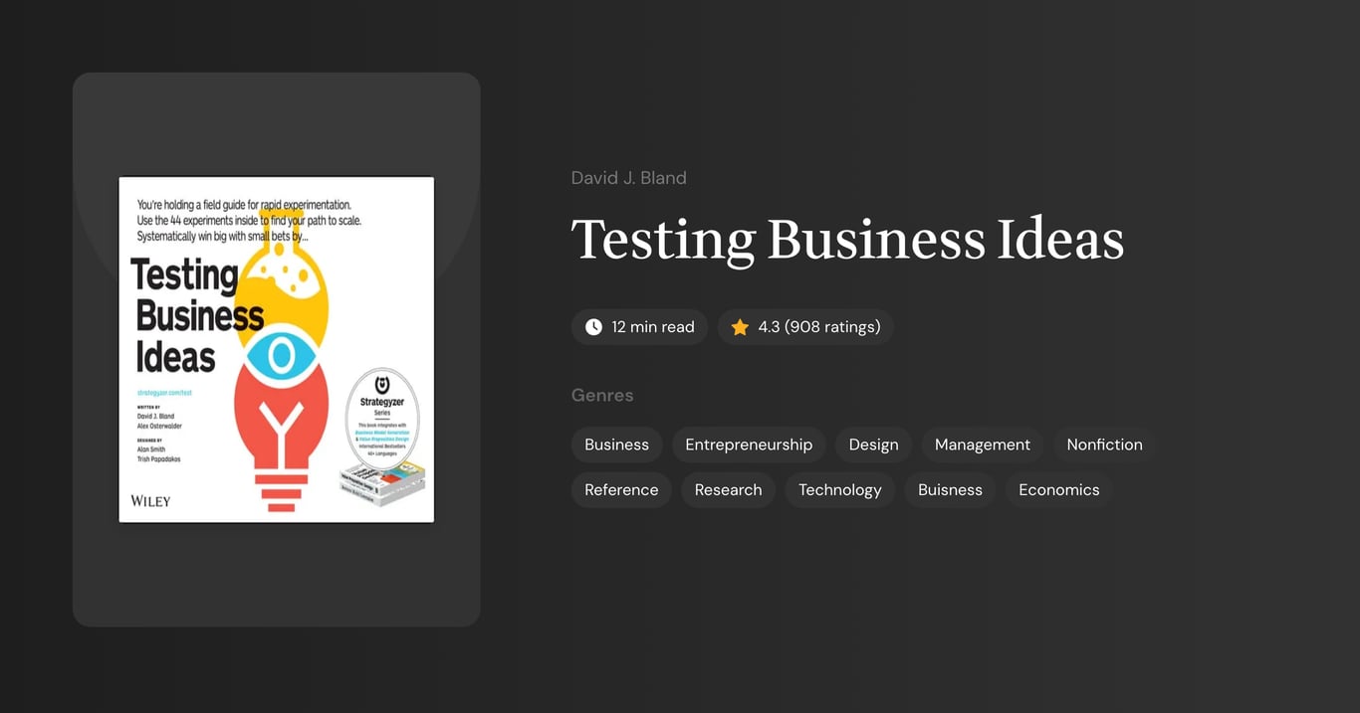
Task: Click the Reference genre tag
Action: [621, 489]
